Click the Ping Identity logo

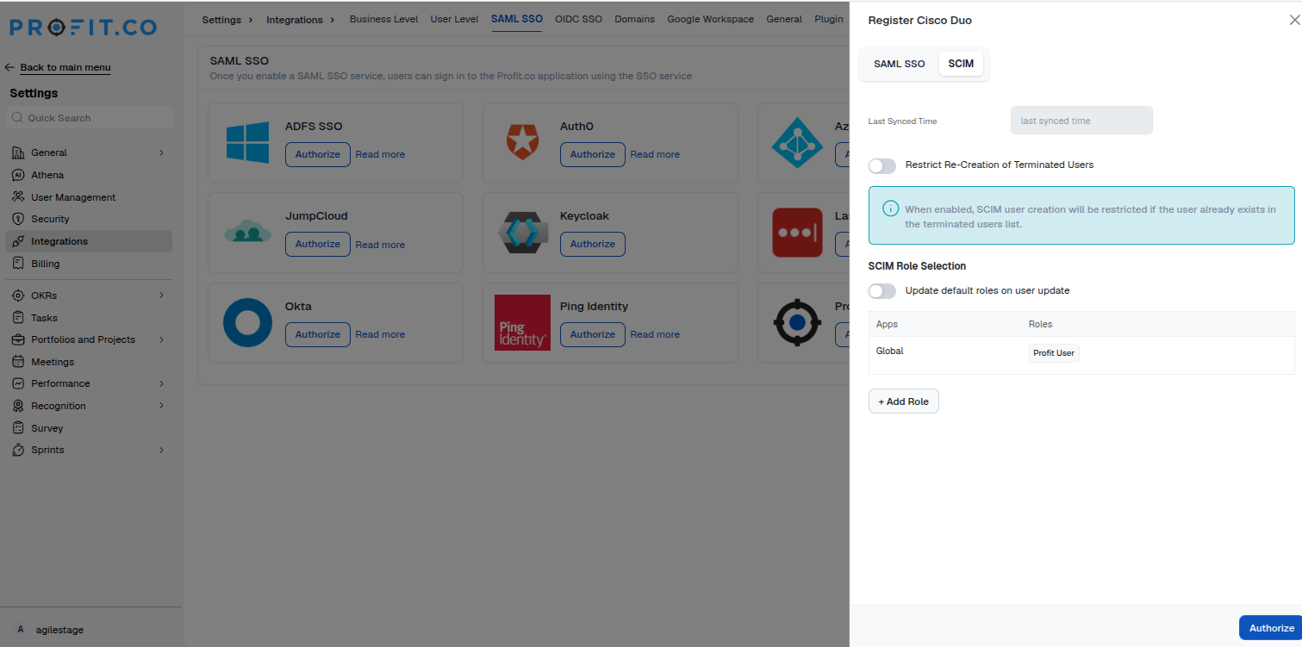click(522, 322)
